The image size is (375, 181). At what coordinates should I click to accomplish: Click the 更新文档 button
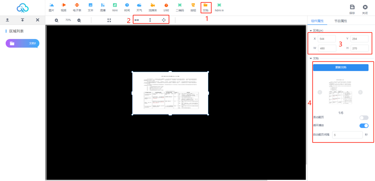341,68
